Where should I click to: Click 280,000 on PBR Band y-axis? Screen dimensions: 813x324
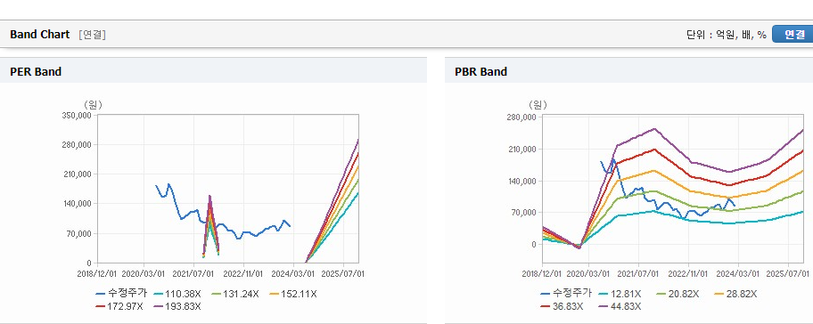pos(521,117)
